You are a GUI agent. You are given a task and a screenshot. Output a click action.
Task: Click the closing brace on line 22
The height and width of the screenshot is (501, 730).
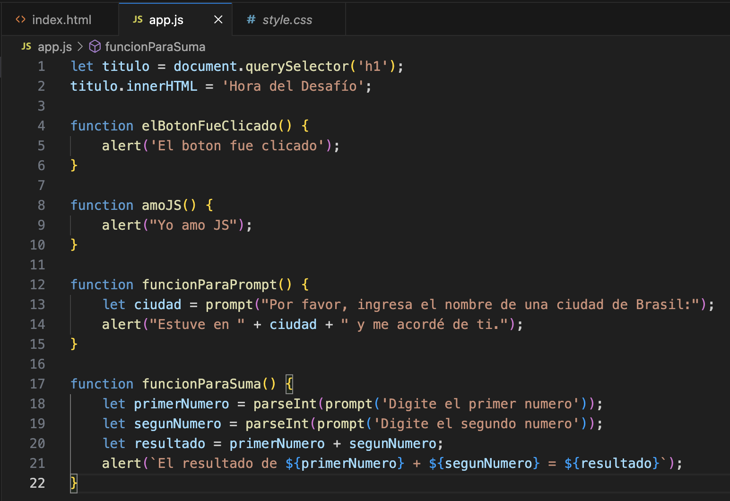(74, 483)
